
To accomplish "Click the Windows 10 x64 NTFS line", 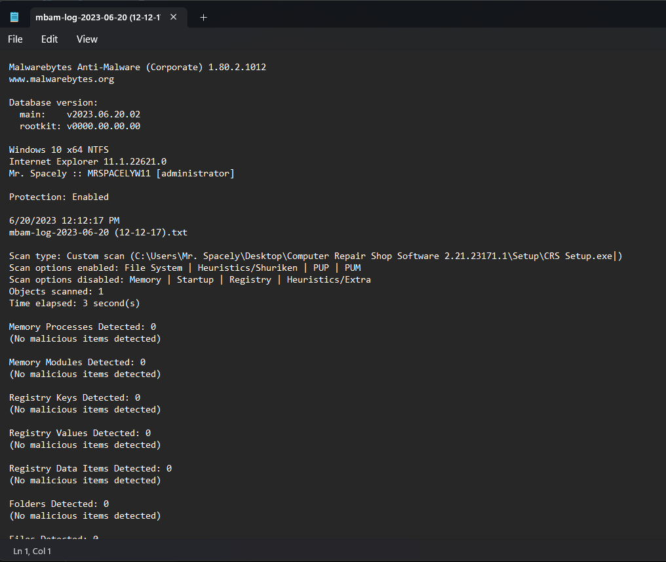I will (x=59, y=150).
